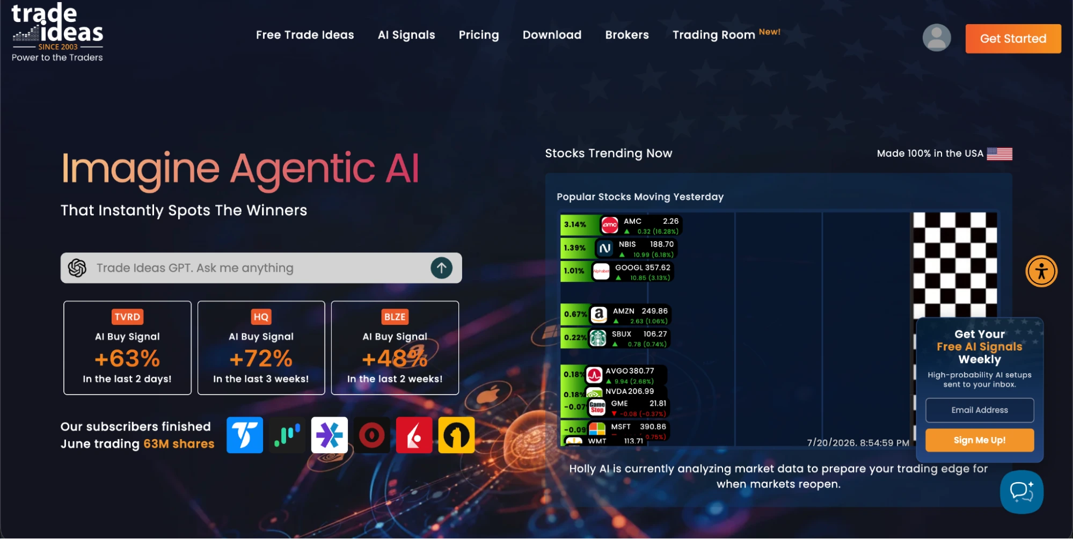Click the Get Started button

(1013, 39)
